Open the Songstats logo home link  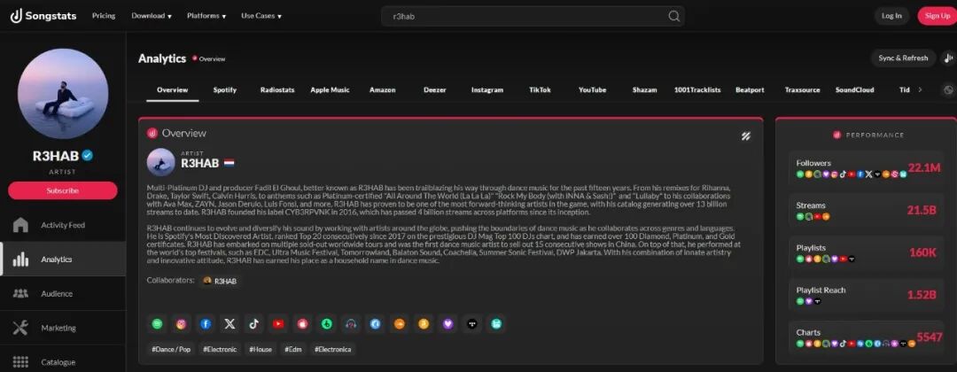pos(43,16)
